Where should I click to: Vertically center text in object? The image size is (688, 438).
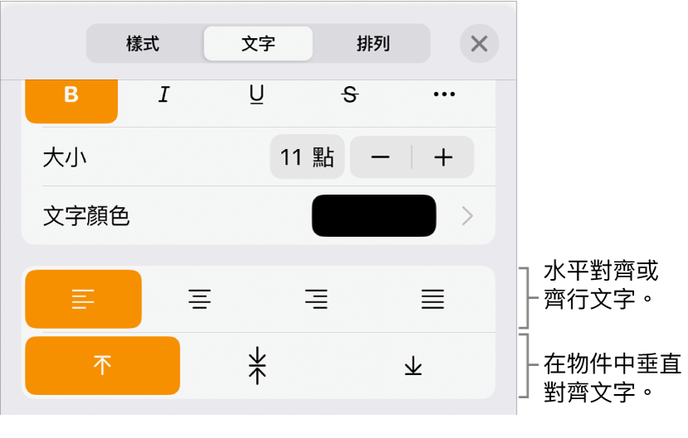click(x=257, y=365)
